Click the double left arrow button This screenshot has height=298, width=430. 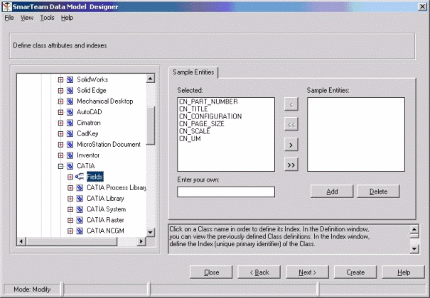coord(291,124)
